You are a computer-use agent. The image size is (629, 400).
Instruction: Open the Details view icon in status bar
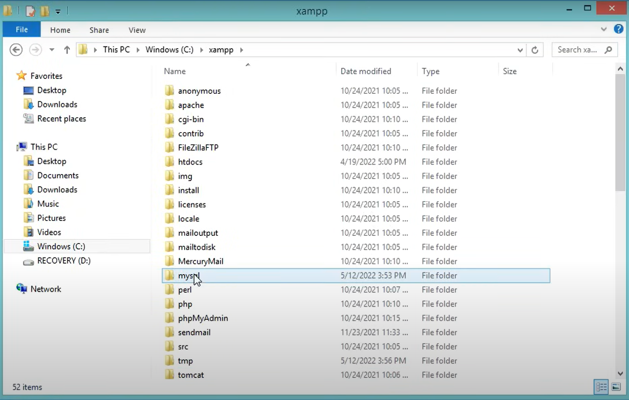601,387
